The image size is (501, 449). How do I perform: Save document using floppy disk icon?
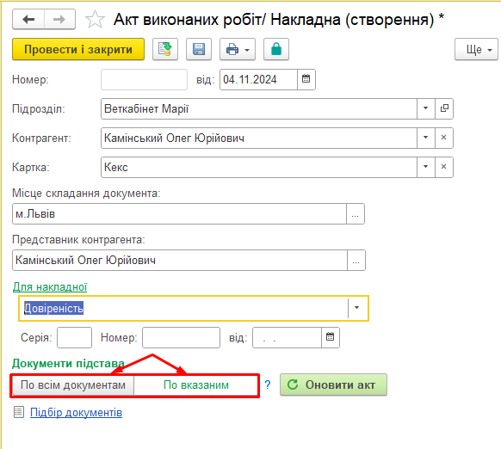click(x=199, y=49)
